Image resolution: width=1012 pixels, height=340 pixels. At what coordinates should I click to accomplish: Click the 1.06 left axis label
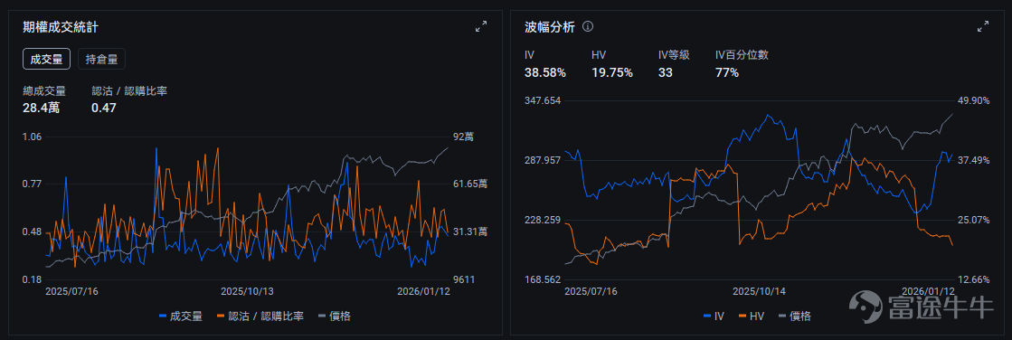tap(32, 137)
